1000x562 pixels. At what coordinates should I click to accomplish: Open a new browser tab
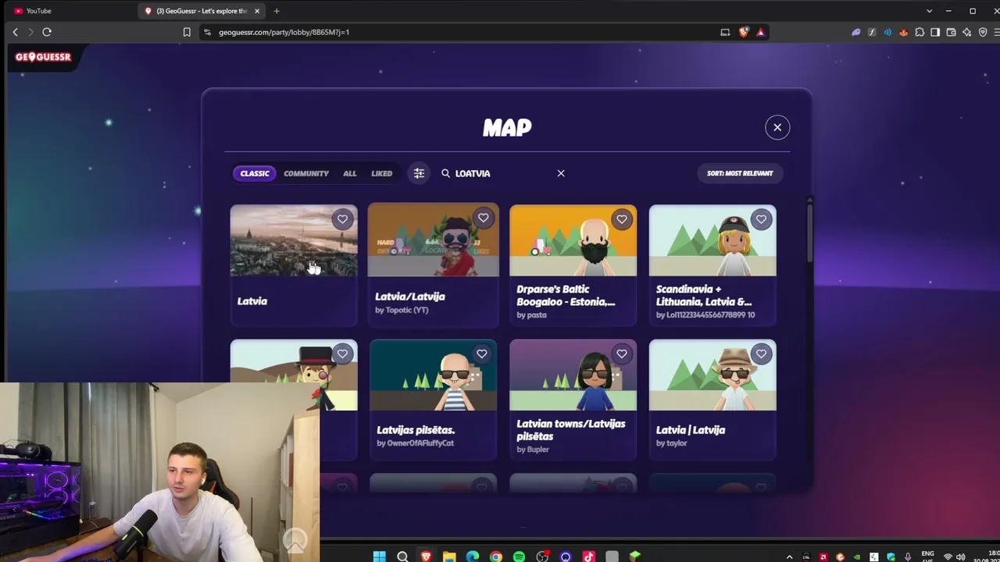click(277, 11)
